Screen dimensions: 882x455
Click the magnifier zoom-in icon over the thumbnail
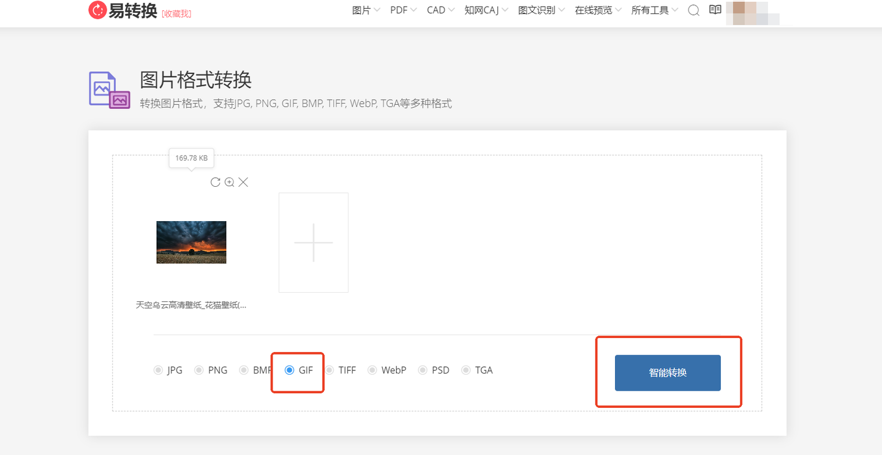pos(229,182)
